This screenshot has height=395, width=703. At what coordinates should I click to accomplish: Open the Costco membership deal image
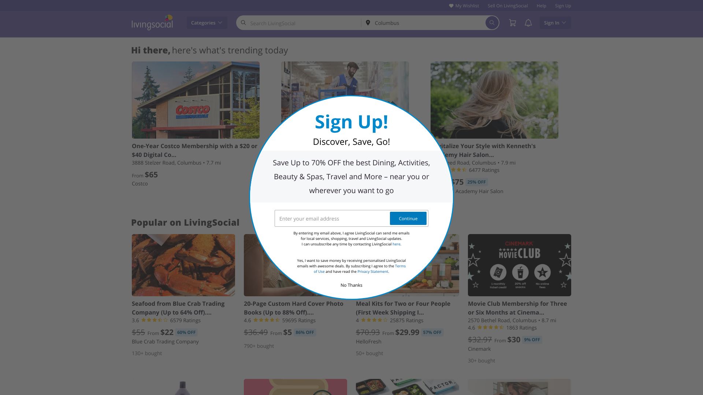(x=196, y=100)
